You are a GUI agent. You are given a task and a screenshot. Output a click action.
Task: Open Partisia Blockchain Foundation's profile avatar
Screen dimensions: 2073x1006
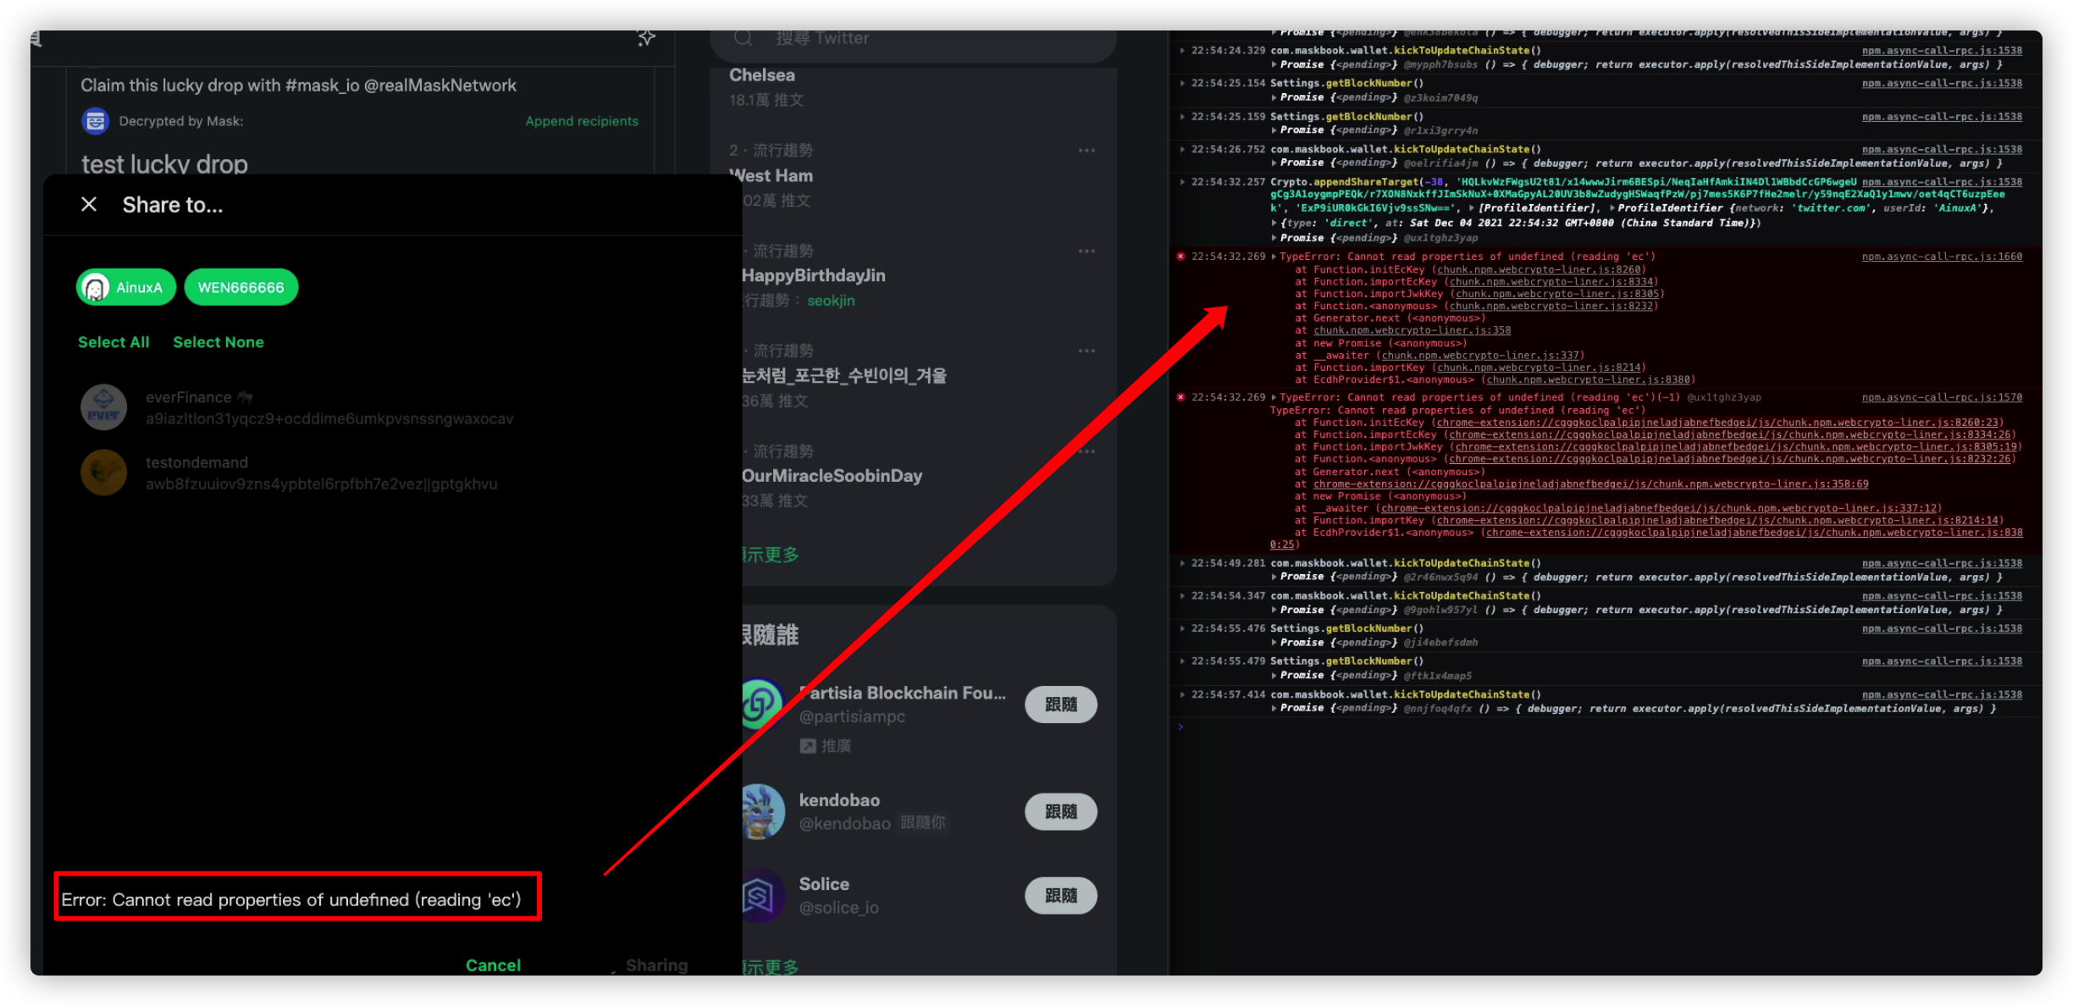pos(760,704)
